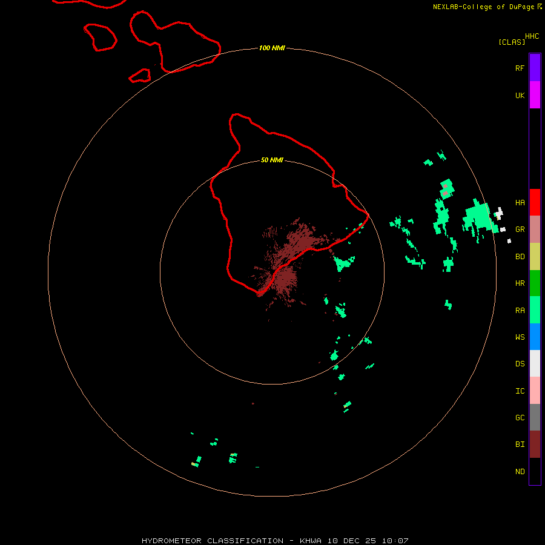Click the UK magenta legend swatch
Screen dimensions: 545x545
[535, 95]
